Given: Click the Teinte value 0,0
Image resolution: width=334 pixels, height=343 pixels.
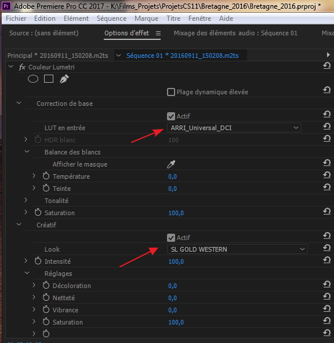Looking at the screenshot, I should pos(172,189).
